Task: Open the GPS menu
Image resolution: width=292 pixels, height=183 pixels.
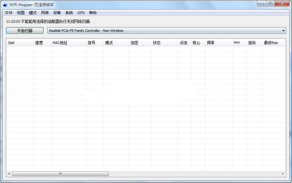Action: point(81,13)
